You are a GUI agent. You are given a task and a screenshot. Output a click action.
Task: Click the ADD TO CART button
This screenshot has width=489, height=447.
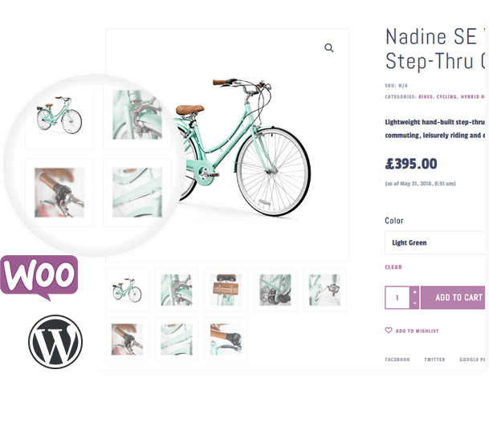point(453,298)
